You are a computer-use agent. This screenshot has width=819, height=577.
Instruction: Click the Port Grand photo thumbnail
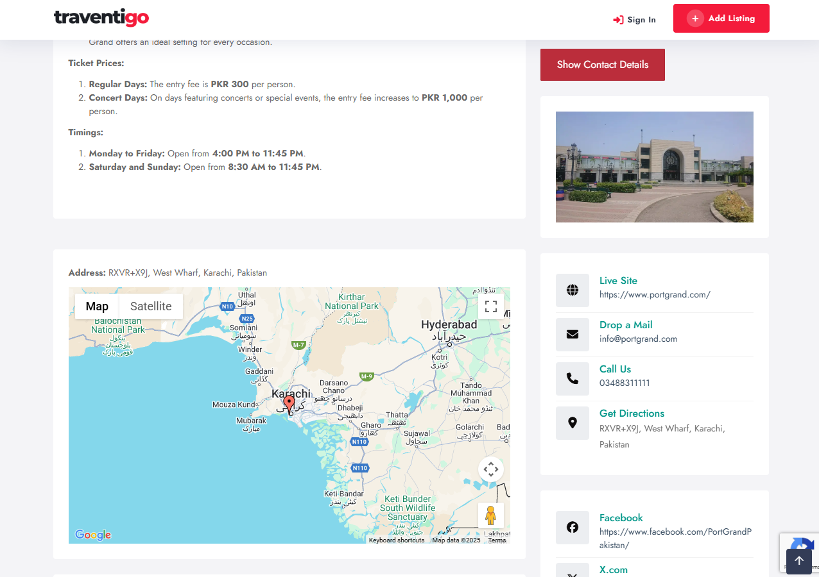(x=654, y=167)
